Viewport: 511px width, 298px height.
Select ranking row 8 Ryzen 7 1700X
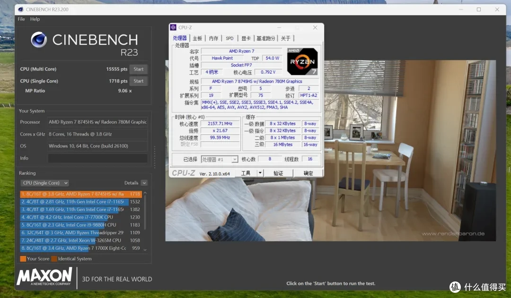(81, 248)
